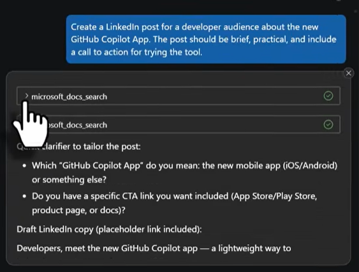The height and width of the screenshot is (272, 359).
Task: Click the 'Draft LinkedIn copy' heading line
Action: point(109,229)
